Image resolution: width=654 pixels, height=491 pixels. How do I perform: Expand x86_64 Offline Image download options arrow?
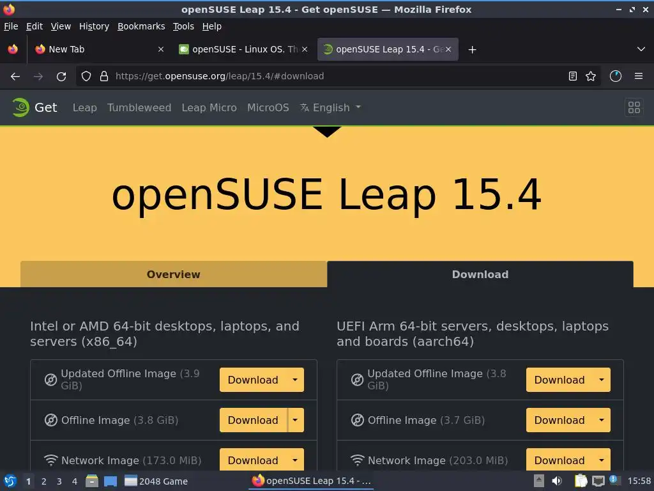(295, 420)
